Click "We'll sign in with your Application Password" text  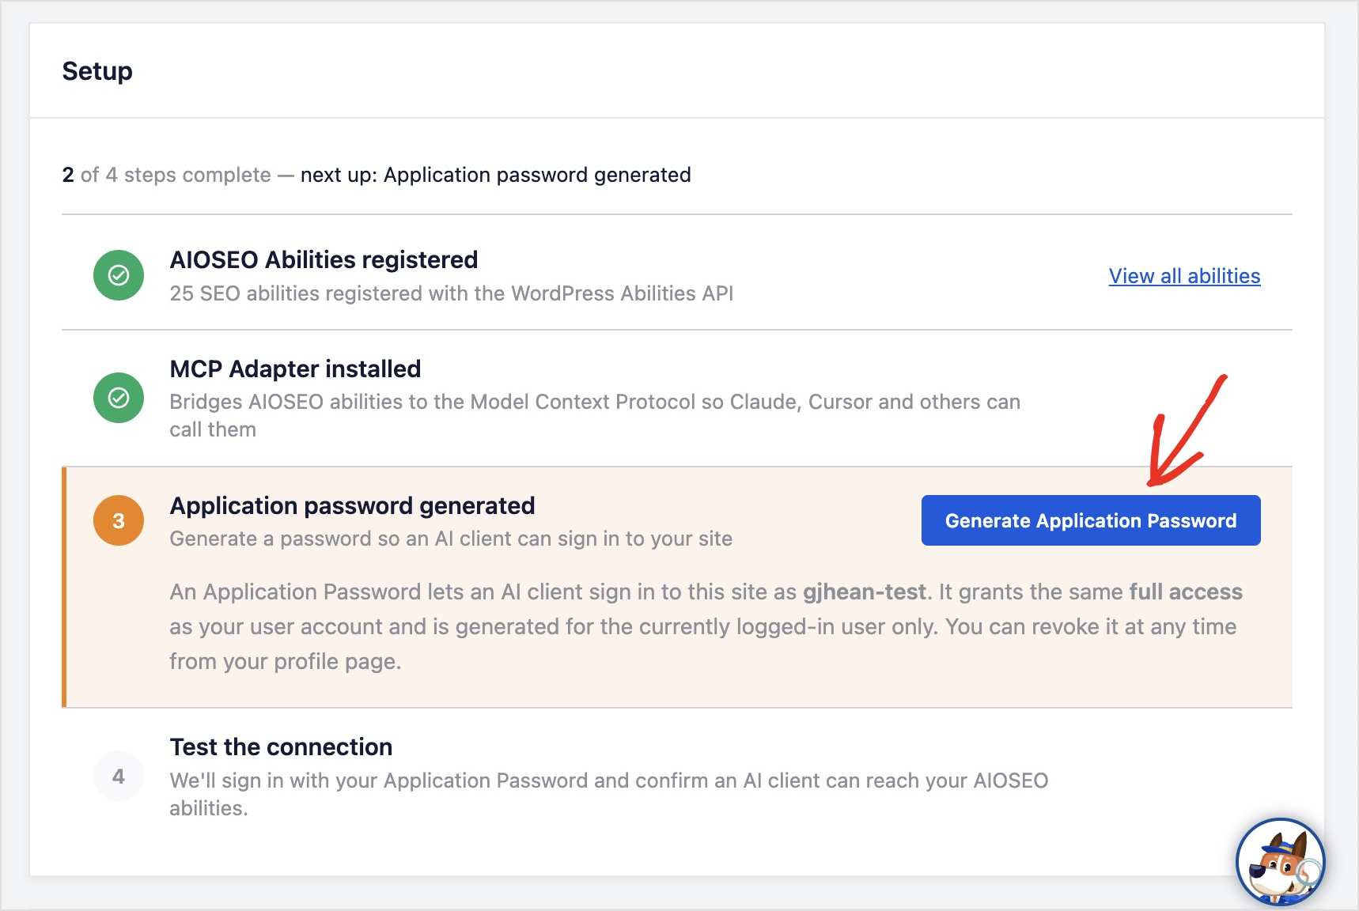point(609,794)
